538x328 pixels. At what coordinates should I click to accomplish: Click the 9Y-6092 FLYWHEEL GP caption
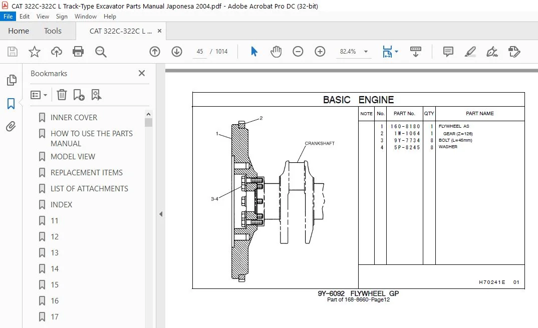(358, 293)
